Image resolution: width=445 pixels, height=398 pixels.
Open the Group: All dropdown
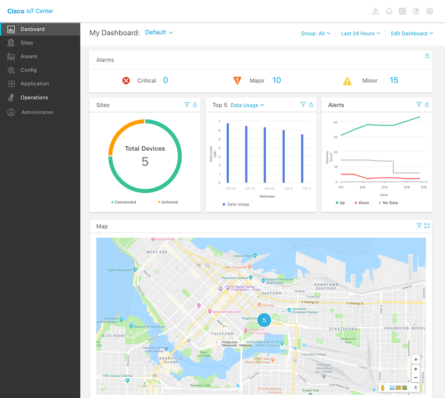point(316,34)
